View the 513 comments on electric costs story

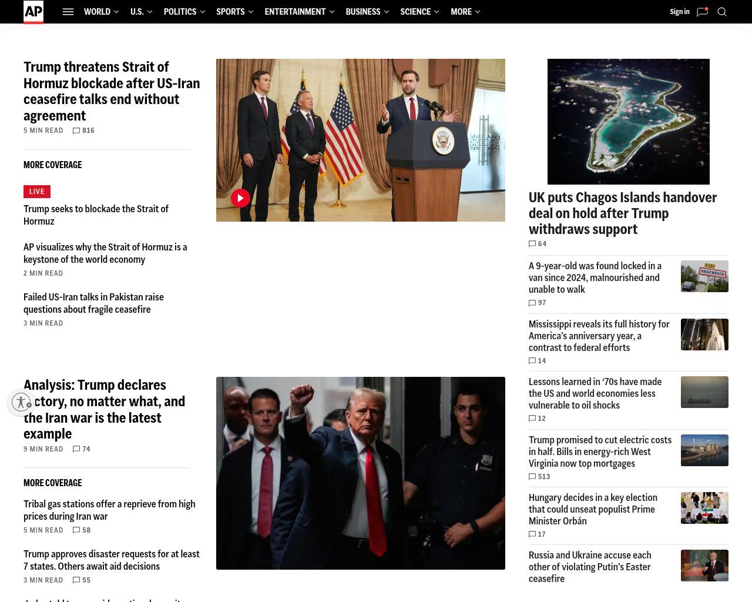[x=539, y=477]
